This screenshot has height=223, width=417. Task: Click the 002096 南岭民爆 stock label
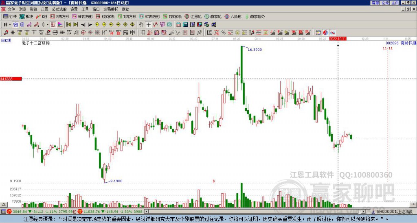[401, 43]
